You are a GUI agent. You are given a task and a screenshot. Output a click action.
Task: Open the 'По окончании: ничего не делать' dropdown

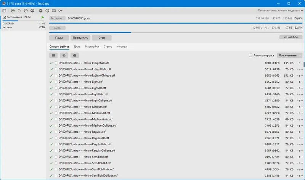pos(280,11)
